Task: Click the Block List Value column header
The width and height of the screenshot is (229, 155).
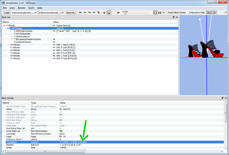Action: pyautogui.click(x=115, y=22)
